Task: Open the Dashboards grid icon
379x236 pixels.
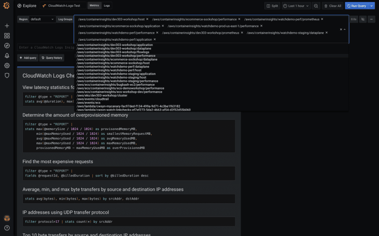Action: click(7, 36)
